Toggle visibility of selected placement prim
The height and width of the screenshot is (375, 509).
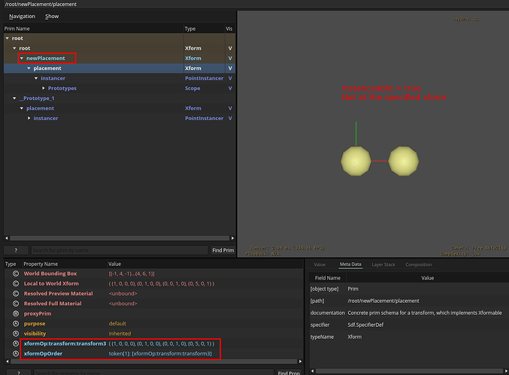point(230,68)
